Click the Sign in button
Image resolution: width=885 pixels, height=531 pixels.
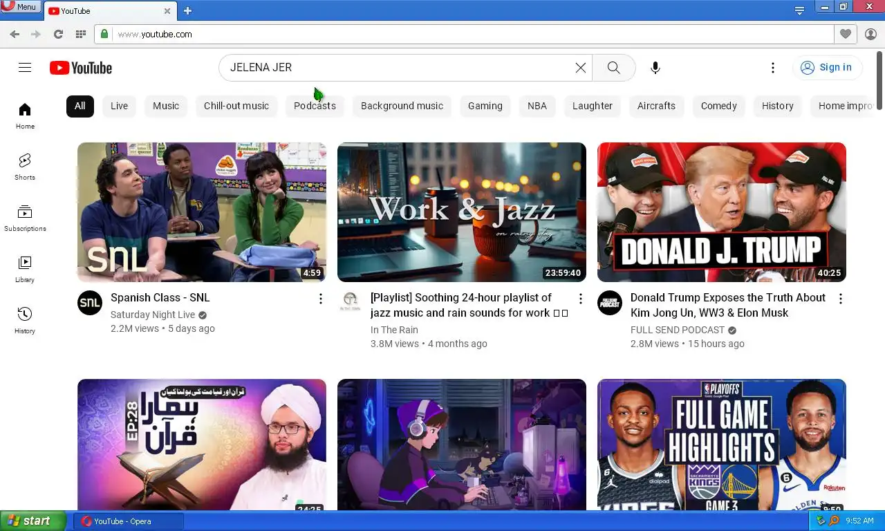827,68
